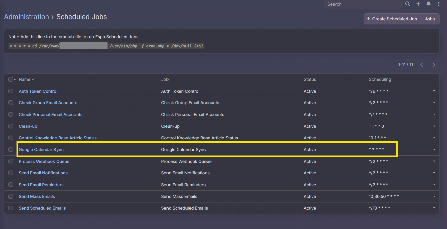The image size is (447, 229).
Task: Click the plus quick-create icon
Action: tap(418, 4)
